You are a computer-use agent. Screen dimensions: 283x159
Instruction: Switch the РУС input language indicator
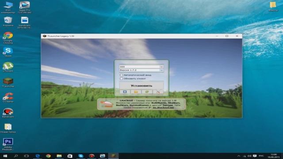click(261, 156)
